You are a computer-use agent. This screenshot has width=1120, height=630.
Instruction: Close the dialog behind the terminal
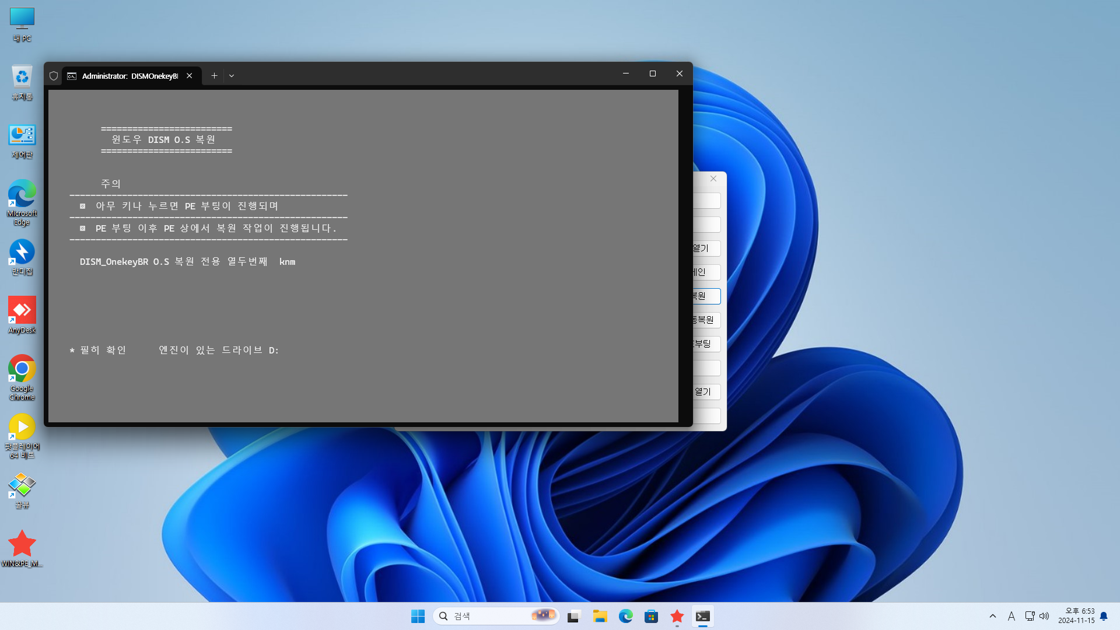pos(713,178)
